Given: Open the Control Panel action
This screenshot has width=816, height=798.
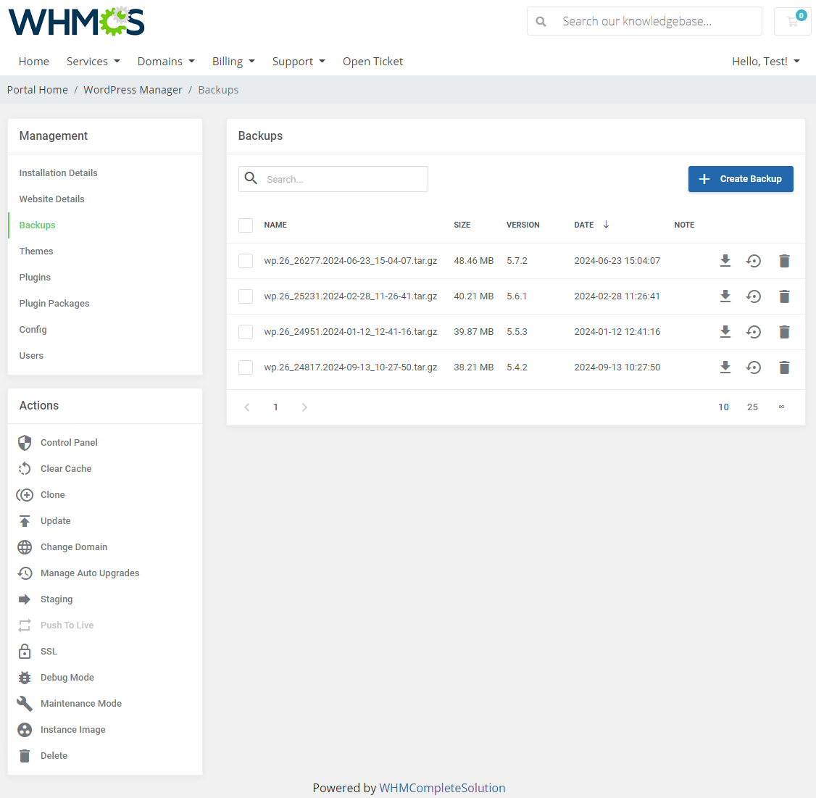Looking at the screenshot, I should pos(69,442).
